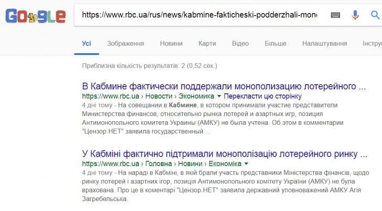Image resolution: width=382 pixels, height=211 pixels.
Task: Open Налаштування menu
Action: click(x=324, y=43)
